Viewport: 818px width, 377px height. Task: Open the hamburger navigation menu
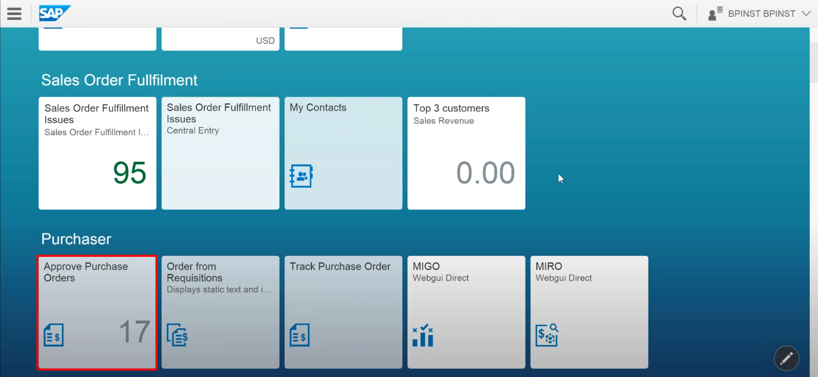[14, 14]
